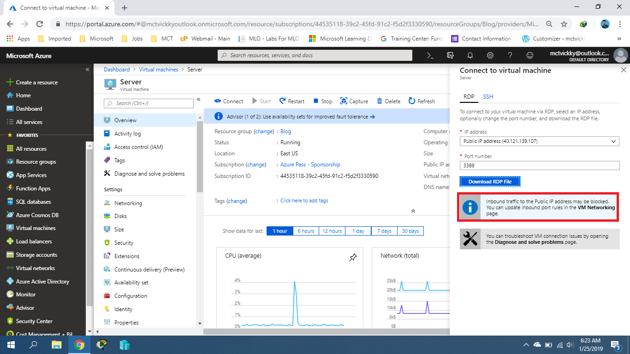Set chart range to 30 days

coord(410,231)
